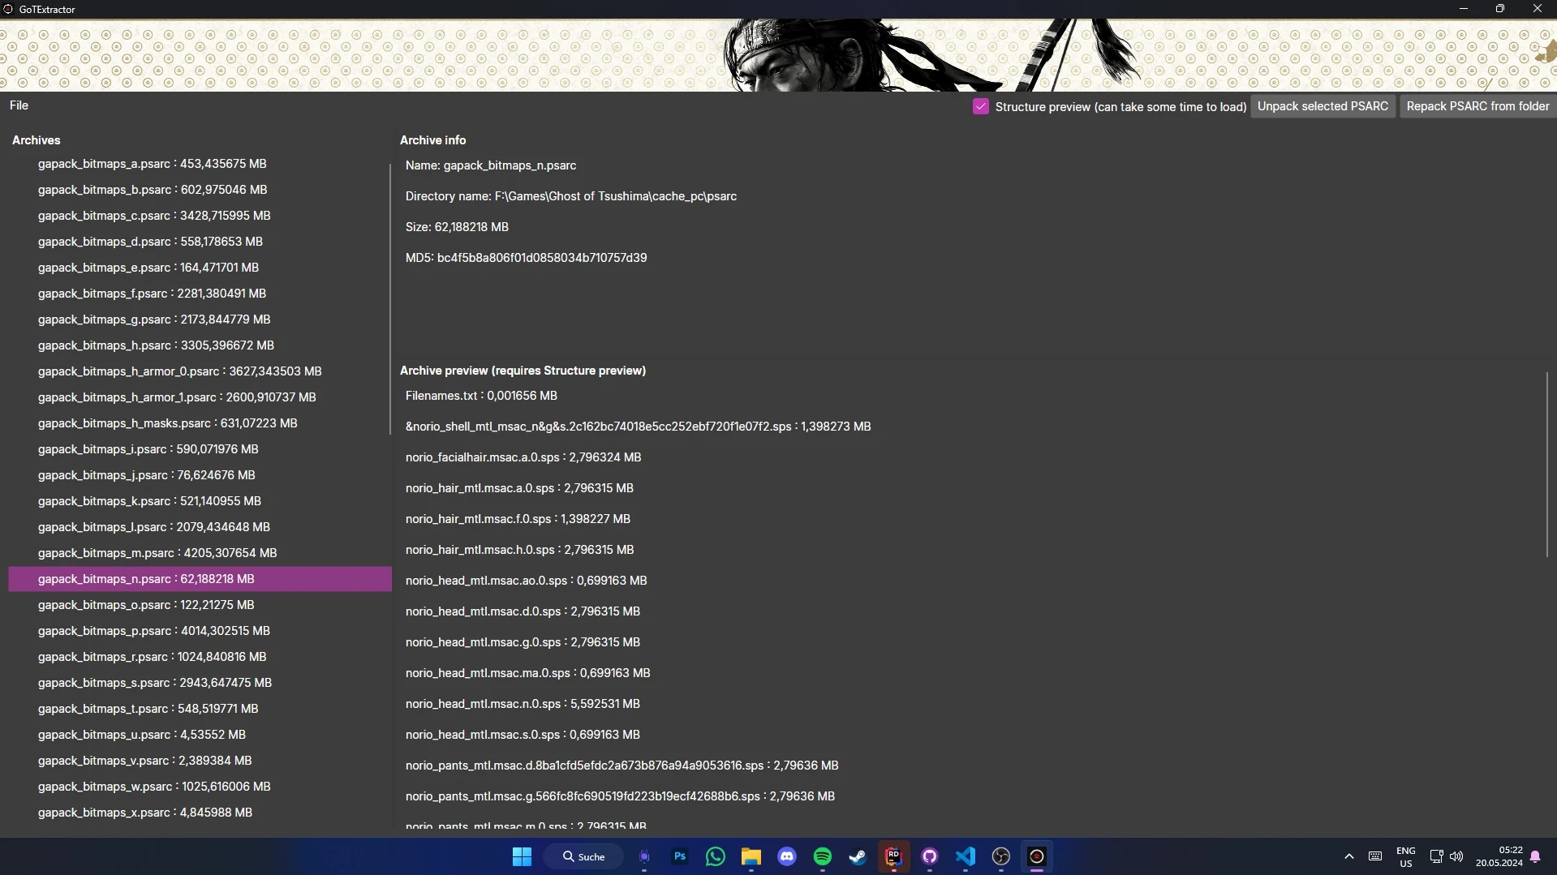Open Steam from the taskbar
1557x875 pixels.
858,856
